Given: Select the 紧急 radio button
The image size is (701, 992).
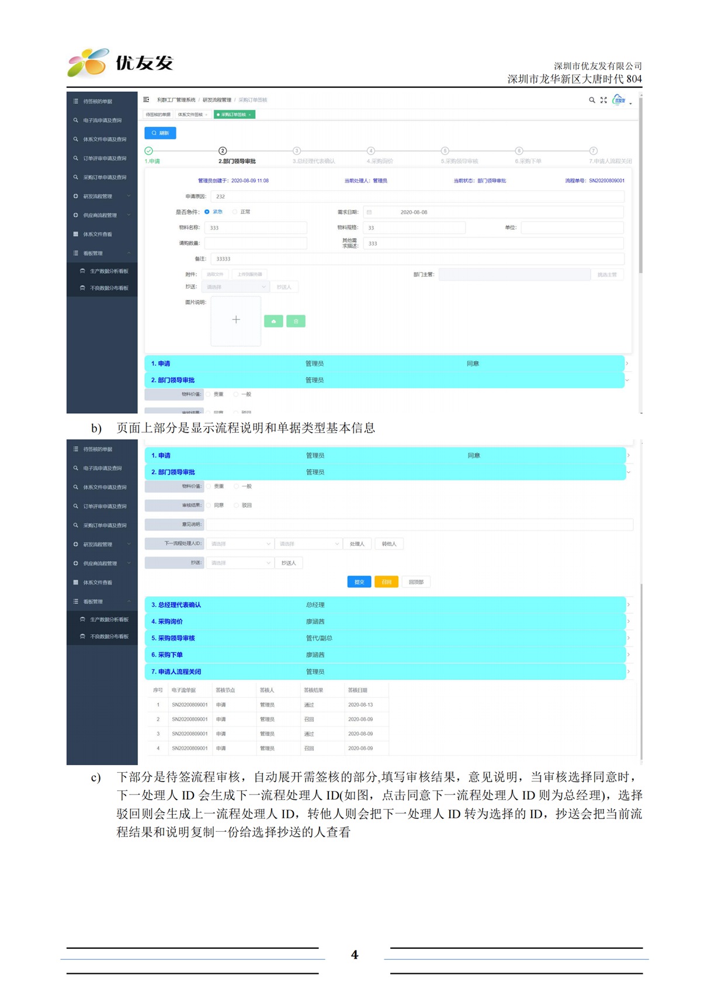Looking at the screenshot, I should 207,212.
